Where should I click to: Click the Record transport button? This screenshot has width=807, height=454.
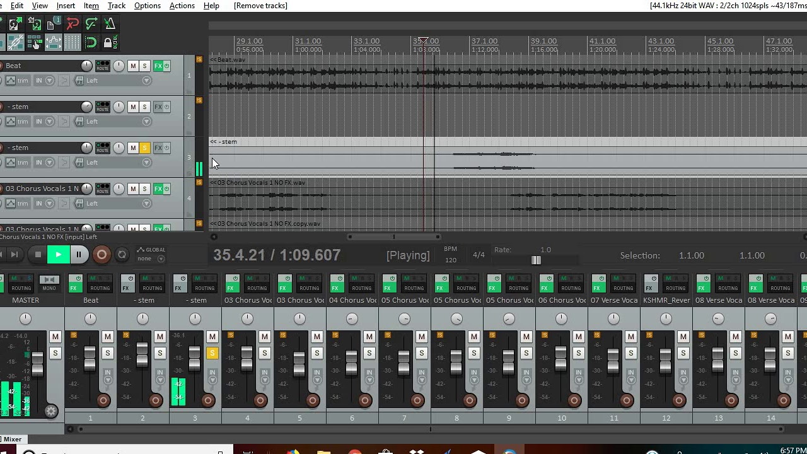coord(101,255)
